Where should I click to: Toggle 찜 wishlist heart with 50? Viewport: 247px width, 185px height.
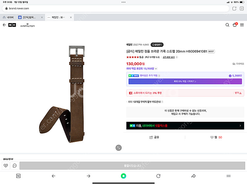pyautogui.click(x=216, y=137)
